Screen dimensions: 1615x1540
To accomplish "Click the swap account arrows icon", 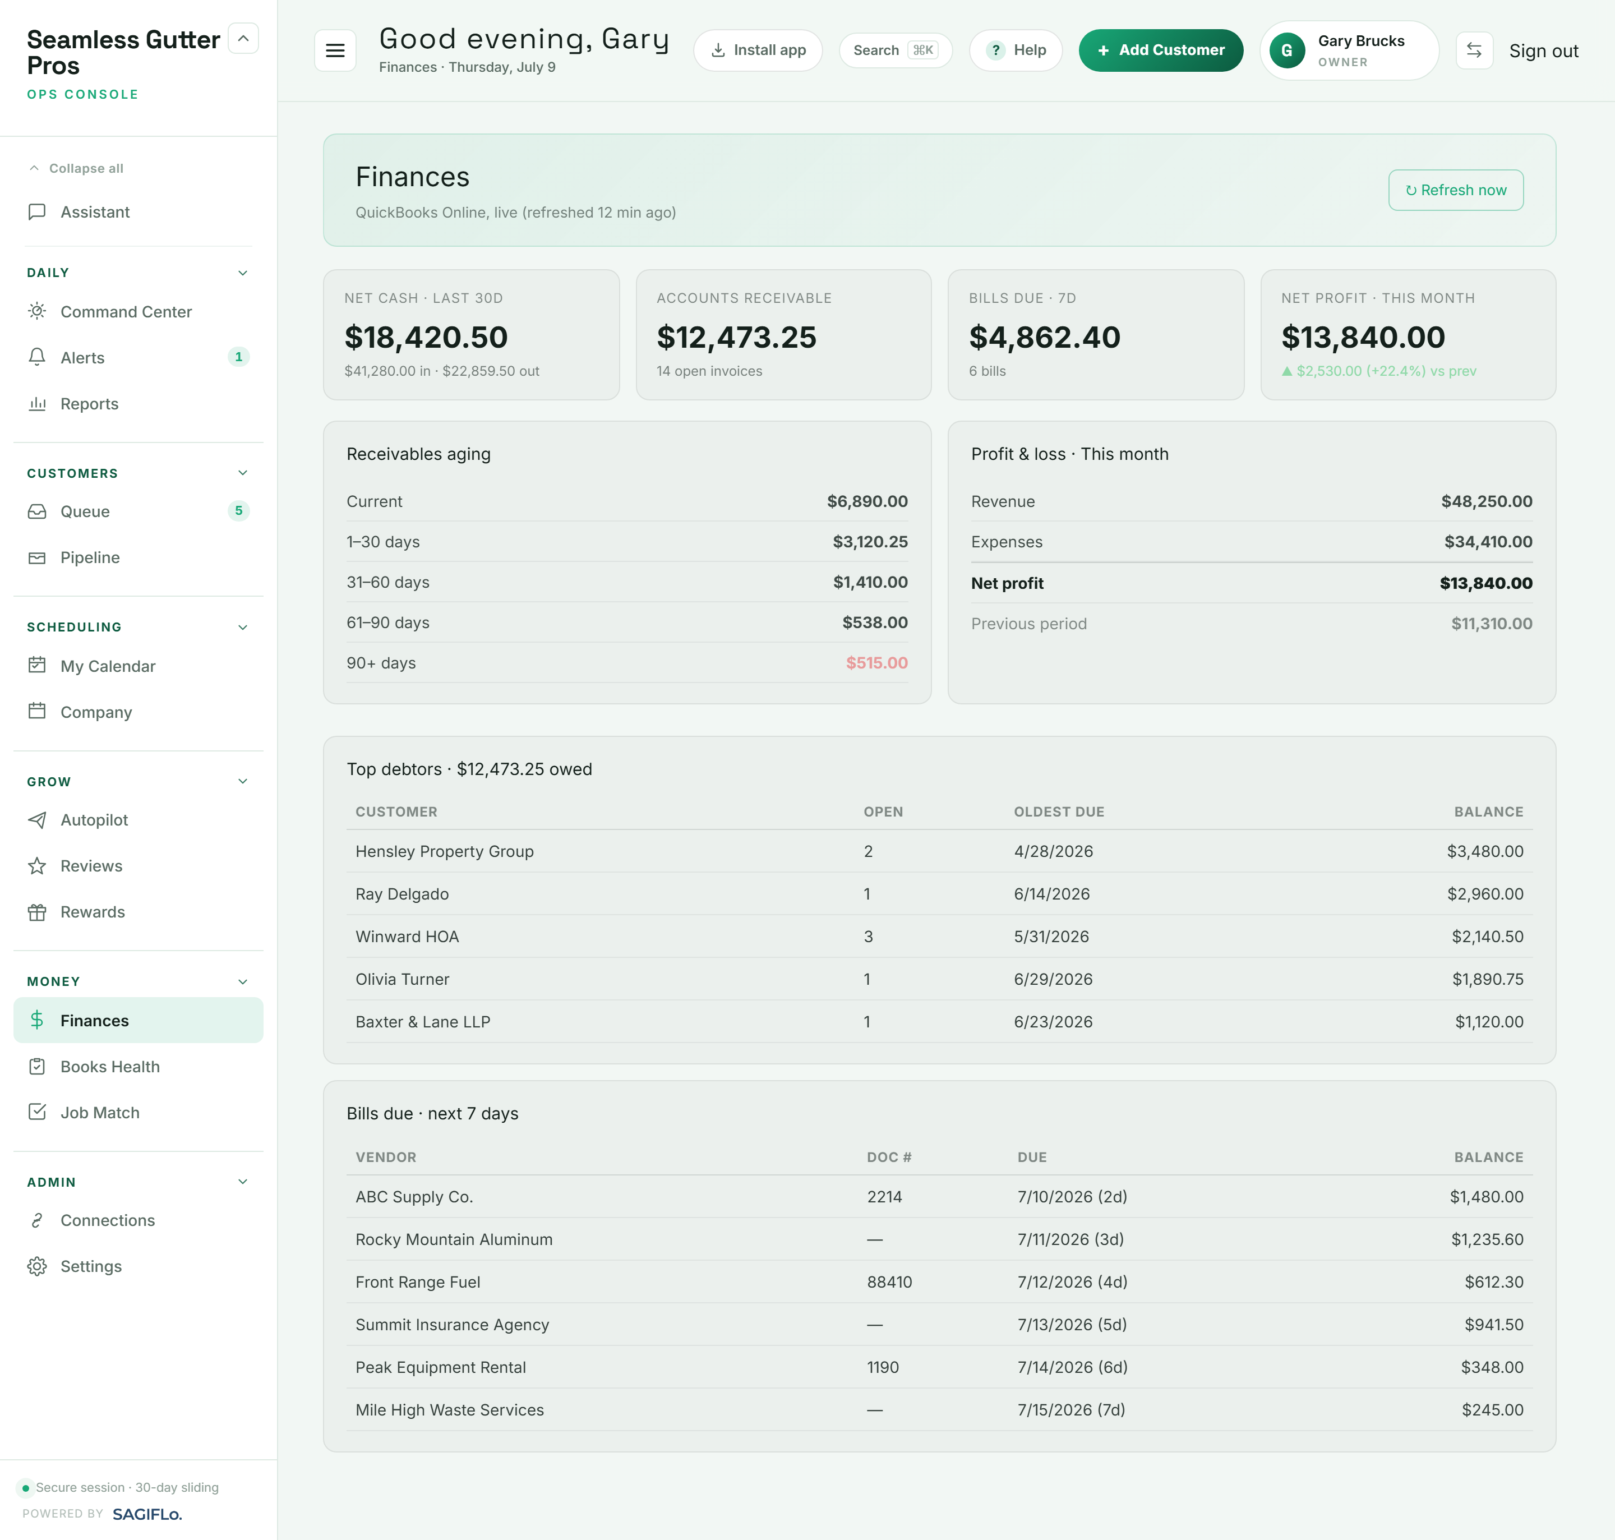I will tap(1474, 50).
